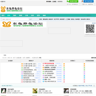Open the post 招聘养兔饲养员
This screenshot has height=96, width=96.
tap(27, 72)
